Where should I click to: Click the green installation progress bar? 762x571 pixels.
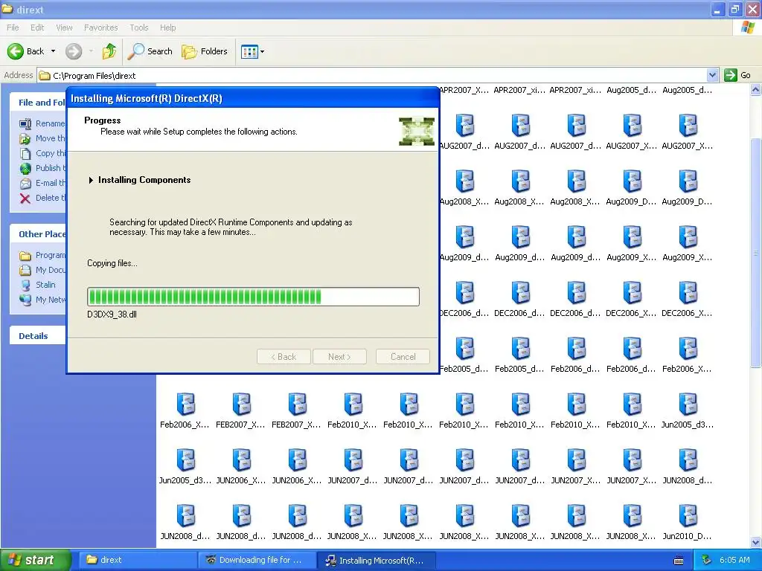tap(253, 297)
